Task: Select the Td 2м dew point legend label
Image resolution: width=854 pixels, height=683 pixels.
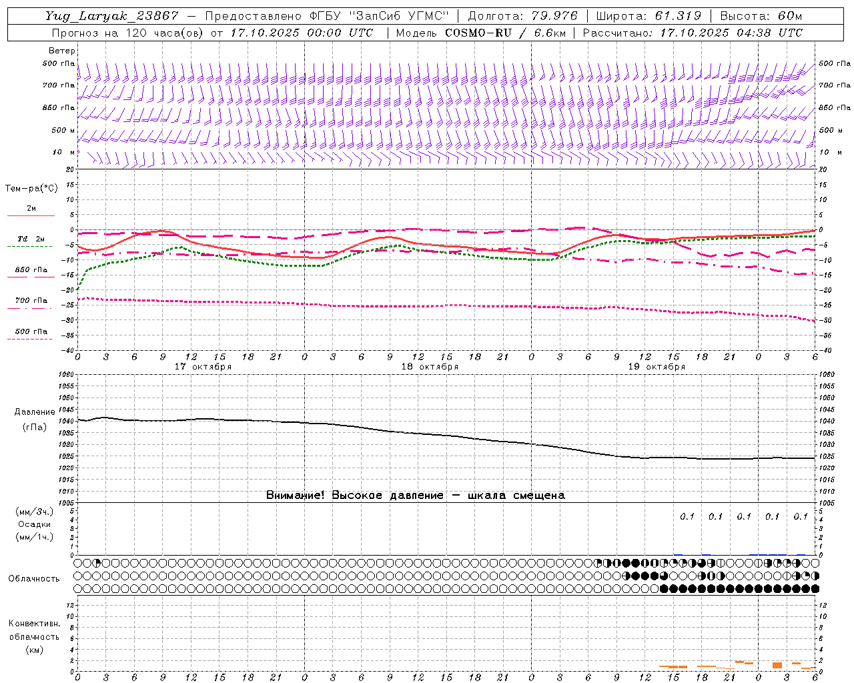Action: (31, 239)
